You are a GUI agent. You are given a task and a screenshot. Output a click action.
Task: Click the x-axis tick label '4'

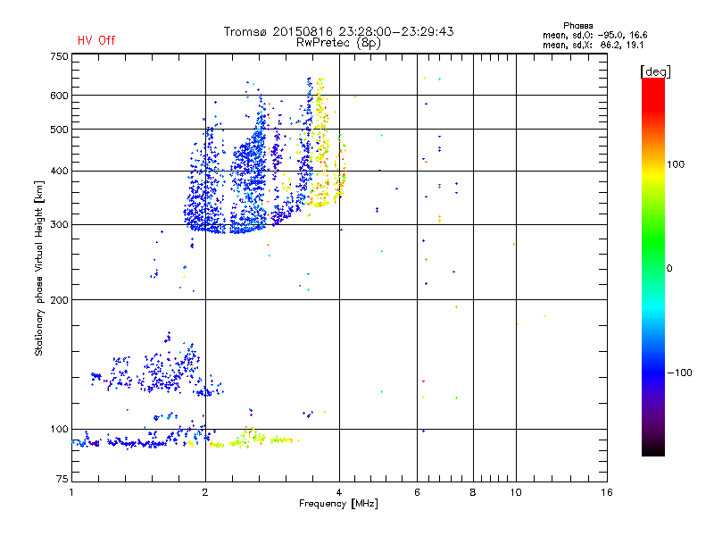(339, 492)
